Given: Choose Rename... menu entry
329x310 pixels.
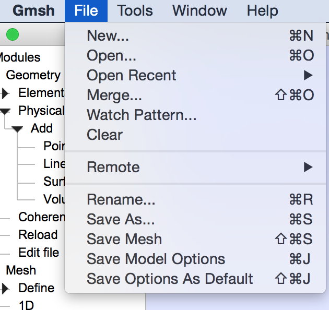Looking at the screenshot, I should click(x=195, y=199).
